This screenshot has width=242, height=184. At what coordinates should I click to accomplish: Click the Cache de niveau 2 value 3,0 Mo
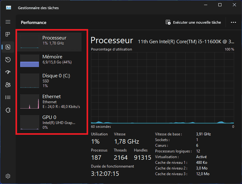202,168
